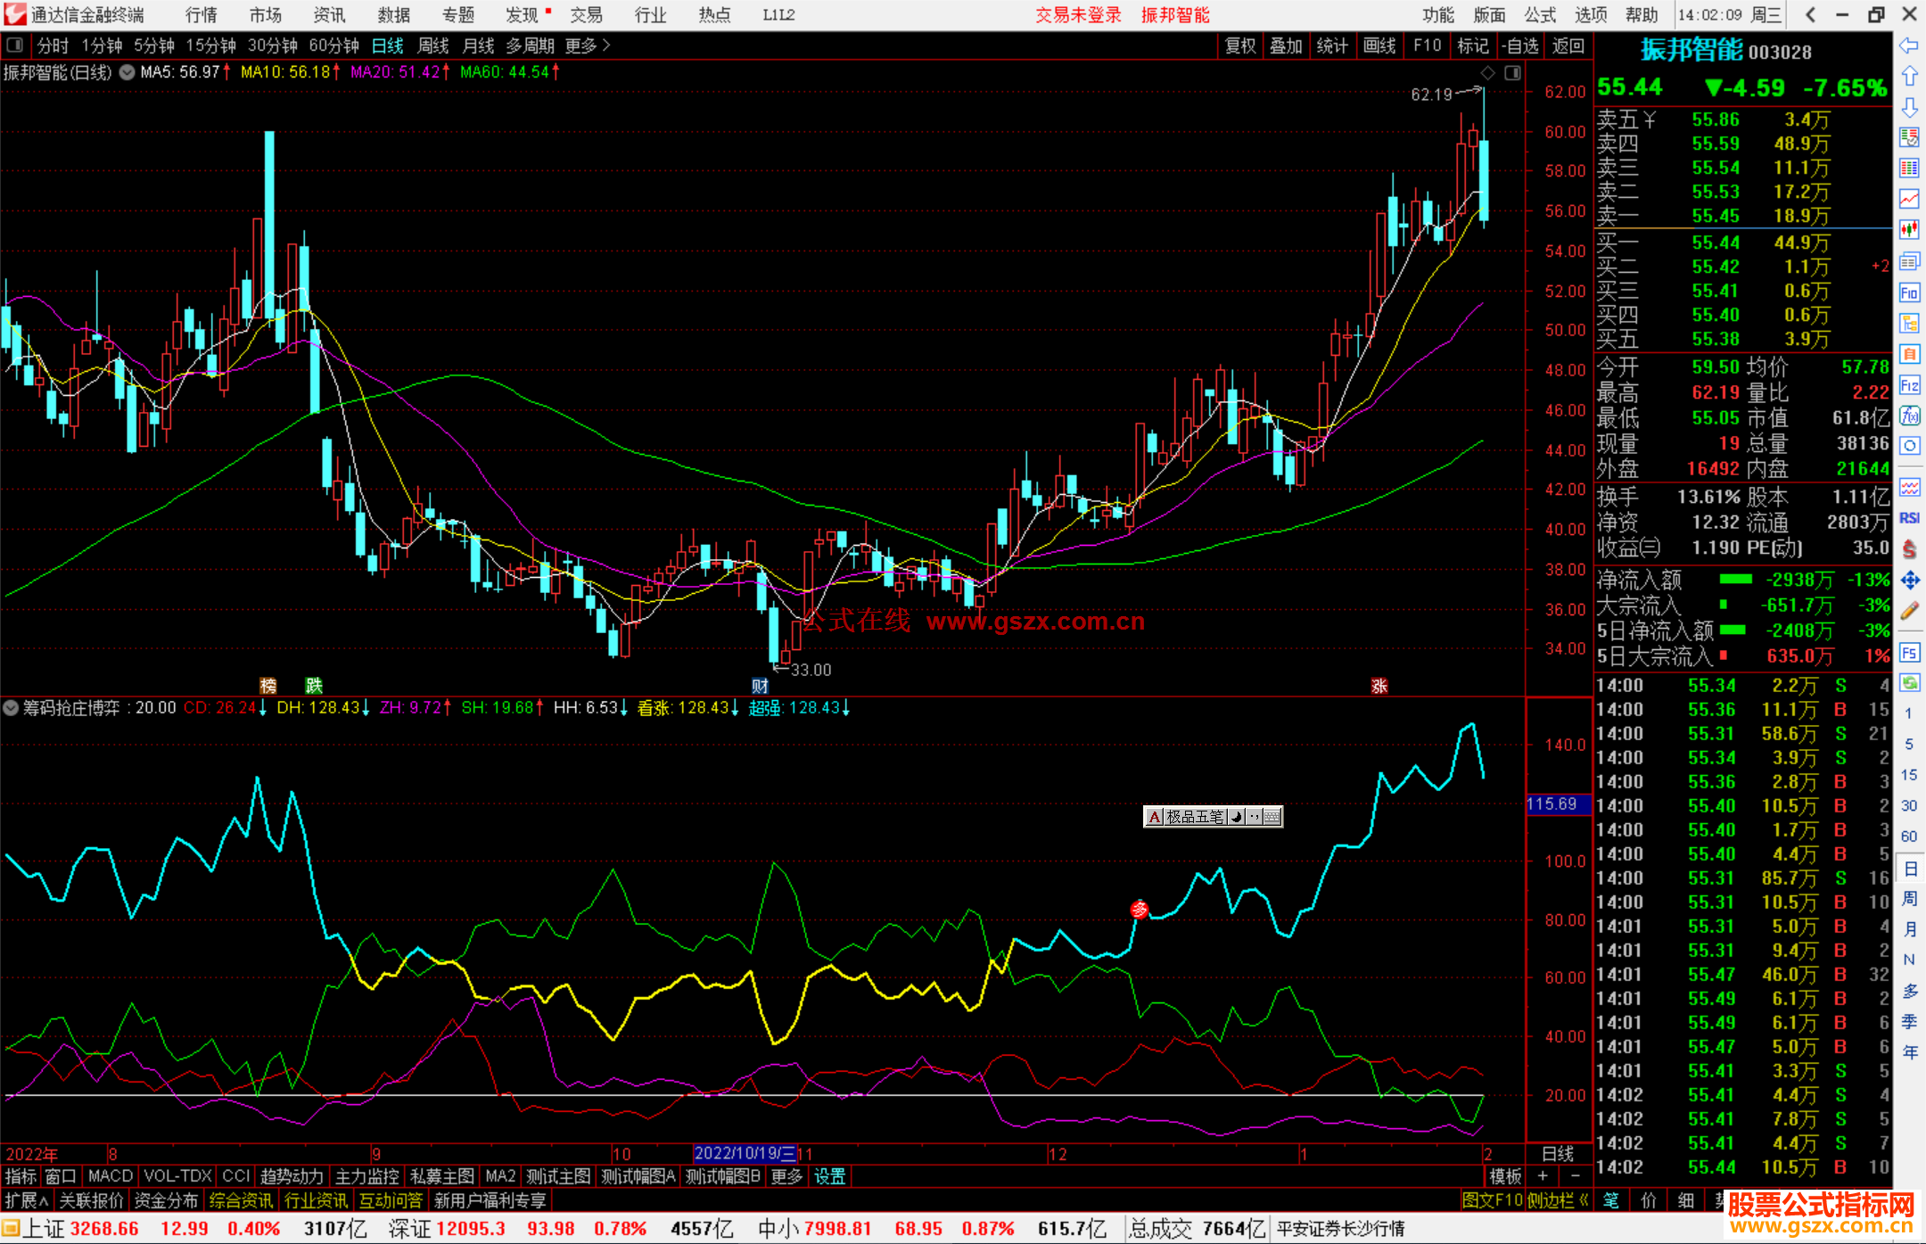Toggle the 振邦智能(日线) MA indicator dropdown circle
The image size is (1926, 1244).
pyautogui.click(x=128, y=72)
